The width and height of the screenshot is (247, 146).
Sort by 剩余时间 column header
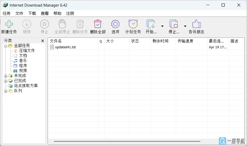coord(163,41)
